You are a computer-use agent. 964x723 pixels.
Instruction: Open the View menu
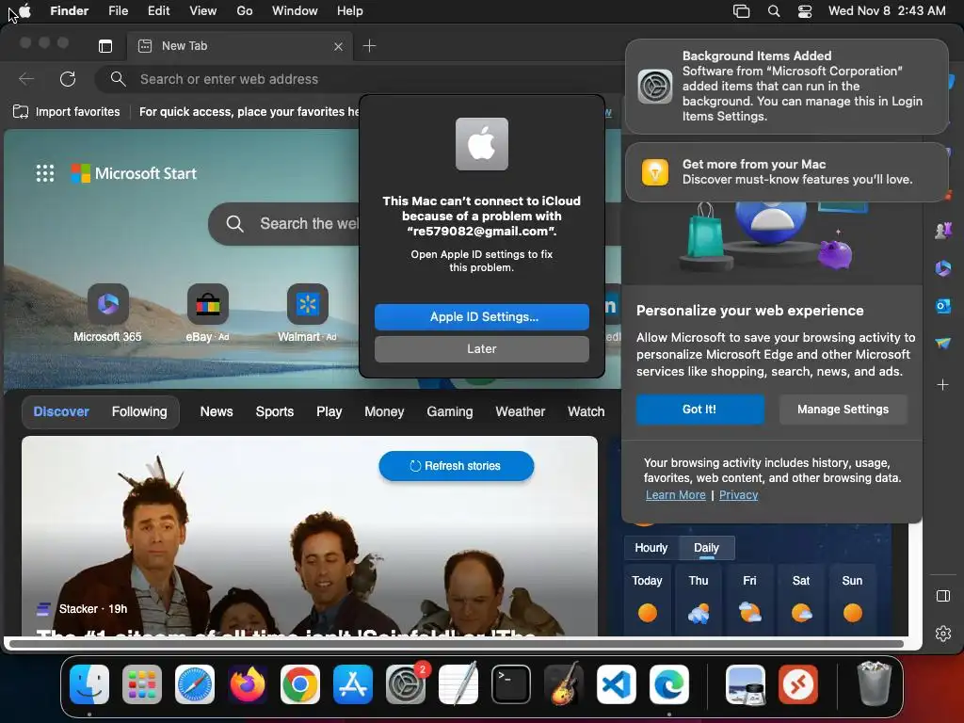click(x=203, y=11)
